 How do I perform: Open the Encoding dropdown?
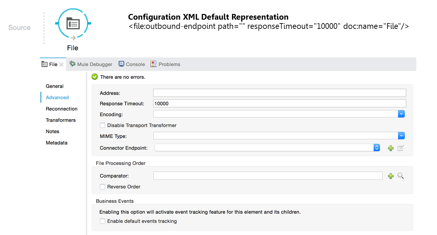pos(401,114)
